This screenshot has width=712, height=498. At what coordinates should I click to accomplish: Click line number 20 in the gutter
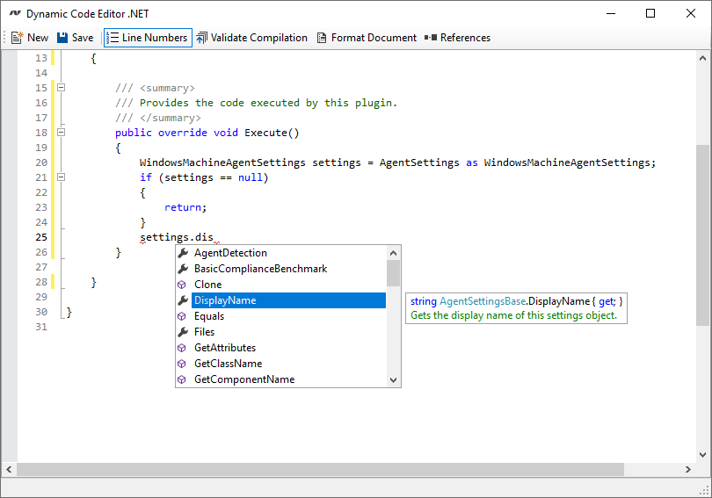coord(41,162)
